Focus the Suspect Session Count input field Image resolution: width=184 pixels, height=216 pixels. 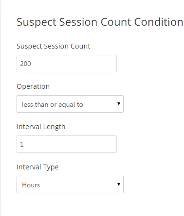click(67, 64)
